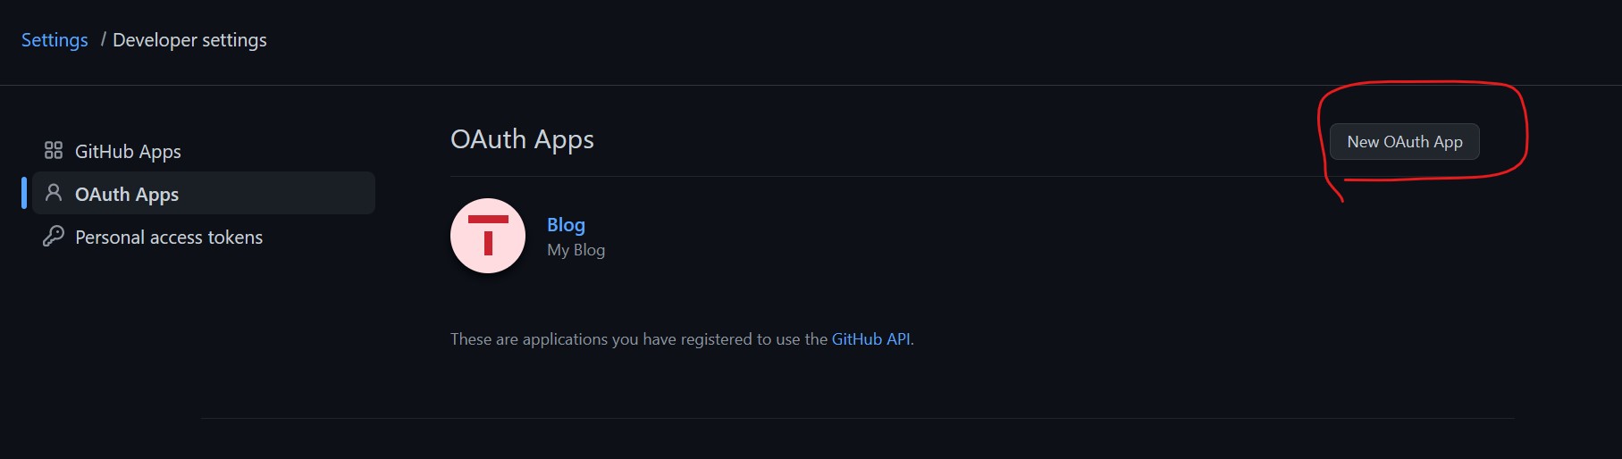Open the Blog application name link
Screen dimensions: 1622x459
[x=566, y=224]
